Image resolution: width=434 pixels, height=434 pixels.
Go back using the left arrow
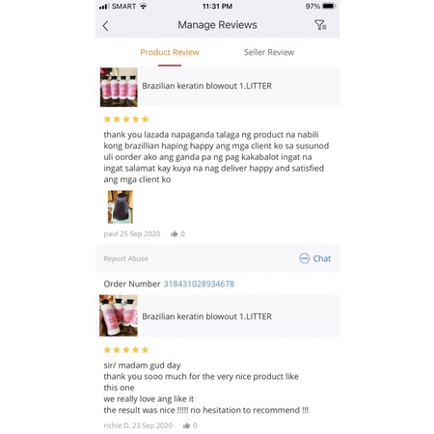(105, 26)
